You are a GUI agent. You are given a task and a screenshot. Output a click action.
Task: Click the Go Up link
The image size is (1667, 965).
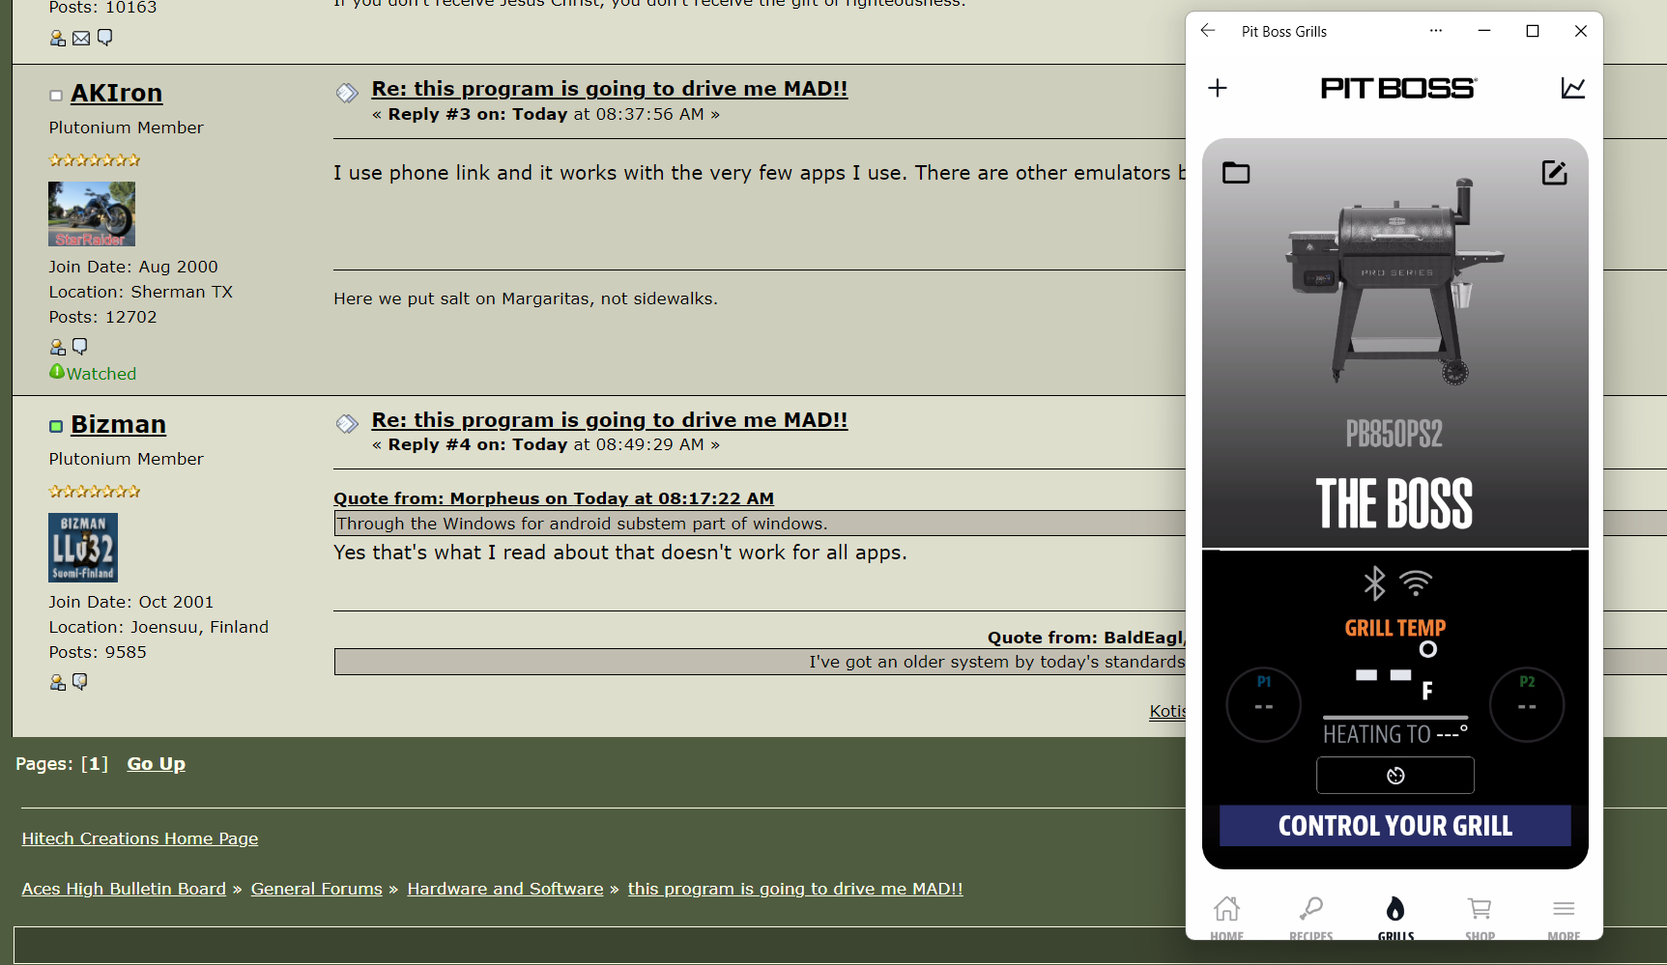click(x=157, y=764)
